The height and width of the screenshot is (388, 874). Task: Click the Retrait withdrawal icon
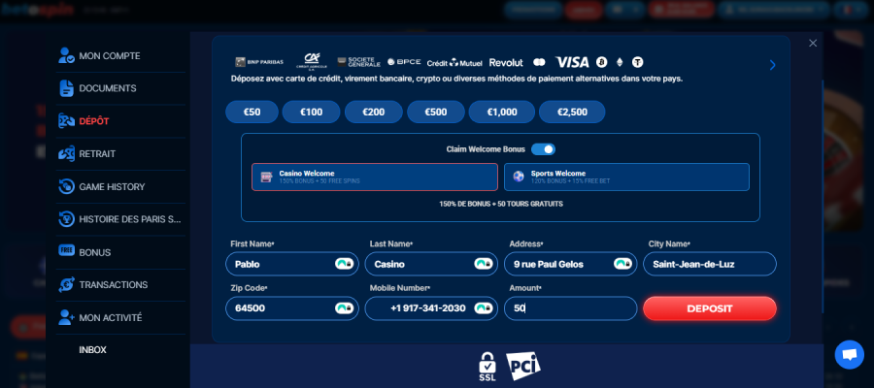point(66,153)
